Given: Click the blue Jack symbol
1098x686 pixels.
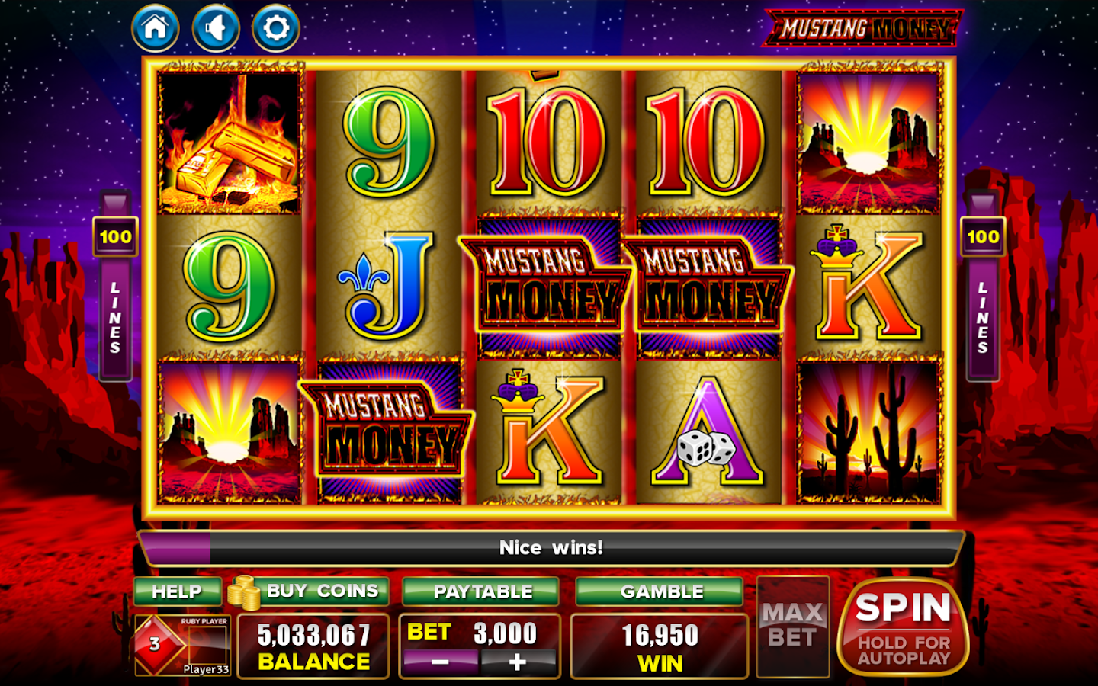Looking at the screenshot, I should 387,287.
